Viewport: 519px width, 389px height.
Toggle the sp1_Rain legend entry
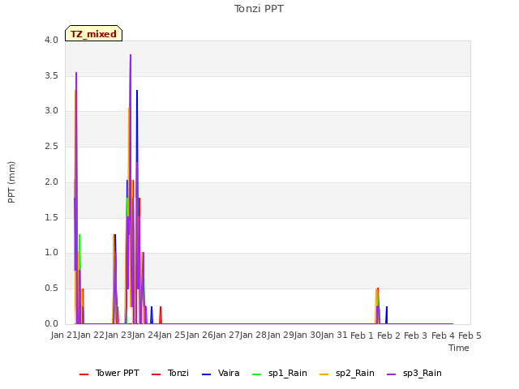(280, 374)
